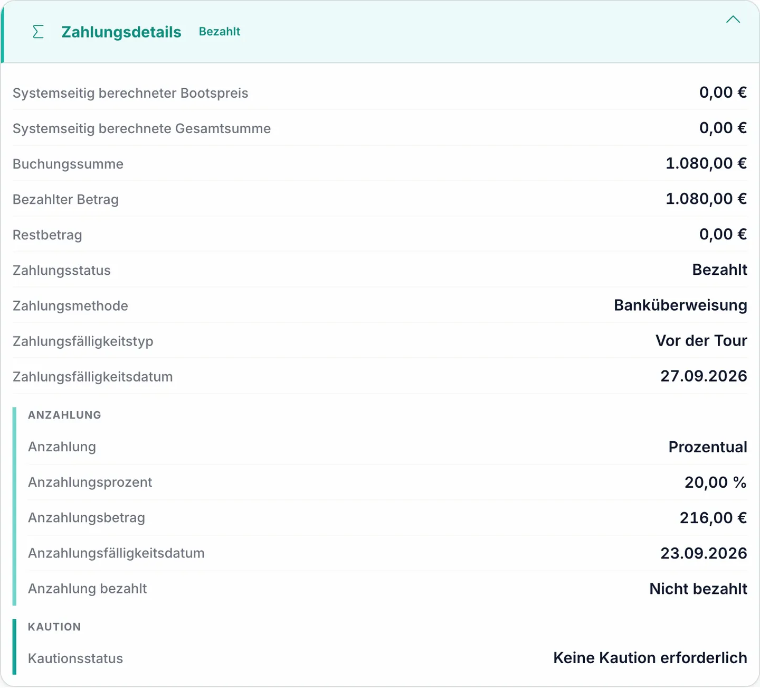The height and width of the screenshot is (688, 760).
Task: Select the Bezahlter Betrag amount 1.080,00 €
Action: pos(706,199)
